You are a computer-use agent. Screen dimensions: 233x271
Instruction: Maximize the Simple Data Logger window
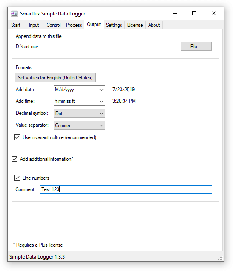(194, 14)
